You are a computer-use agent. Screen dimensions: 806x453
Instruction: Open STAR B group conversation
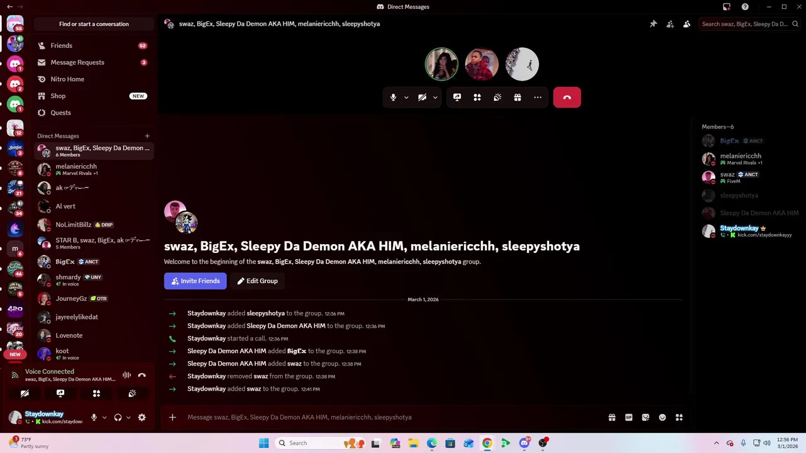[93, 243]
